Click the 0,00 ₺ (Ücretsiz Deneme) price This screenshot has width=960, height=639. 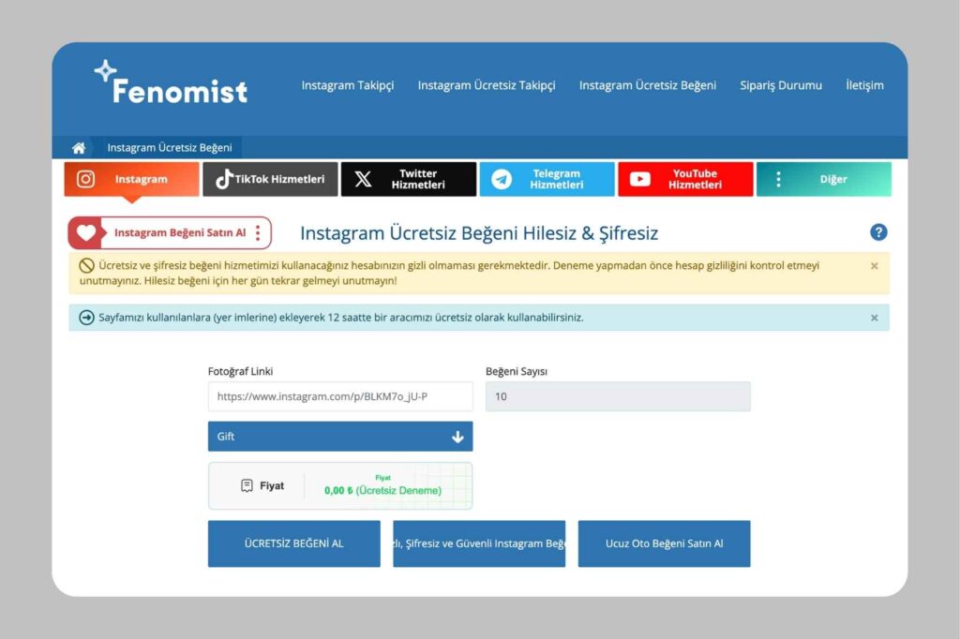382,490
